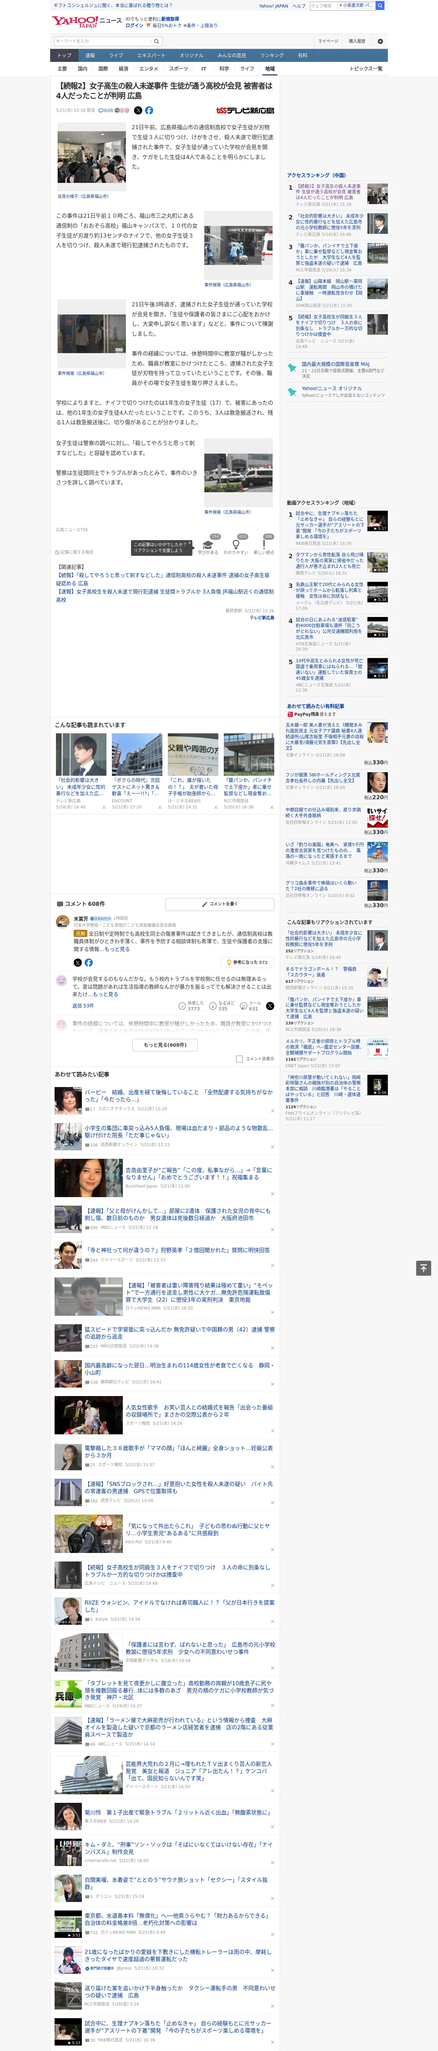The width and height of the screenshot is (438, 2051).
Task: Click the わかりやすい lightbulb reaction
Action: (x=236, y=545)
